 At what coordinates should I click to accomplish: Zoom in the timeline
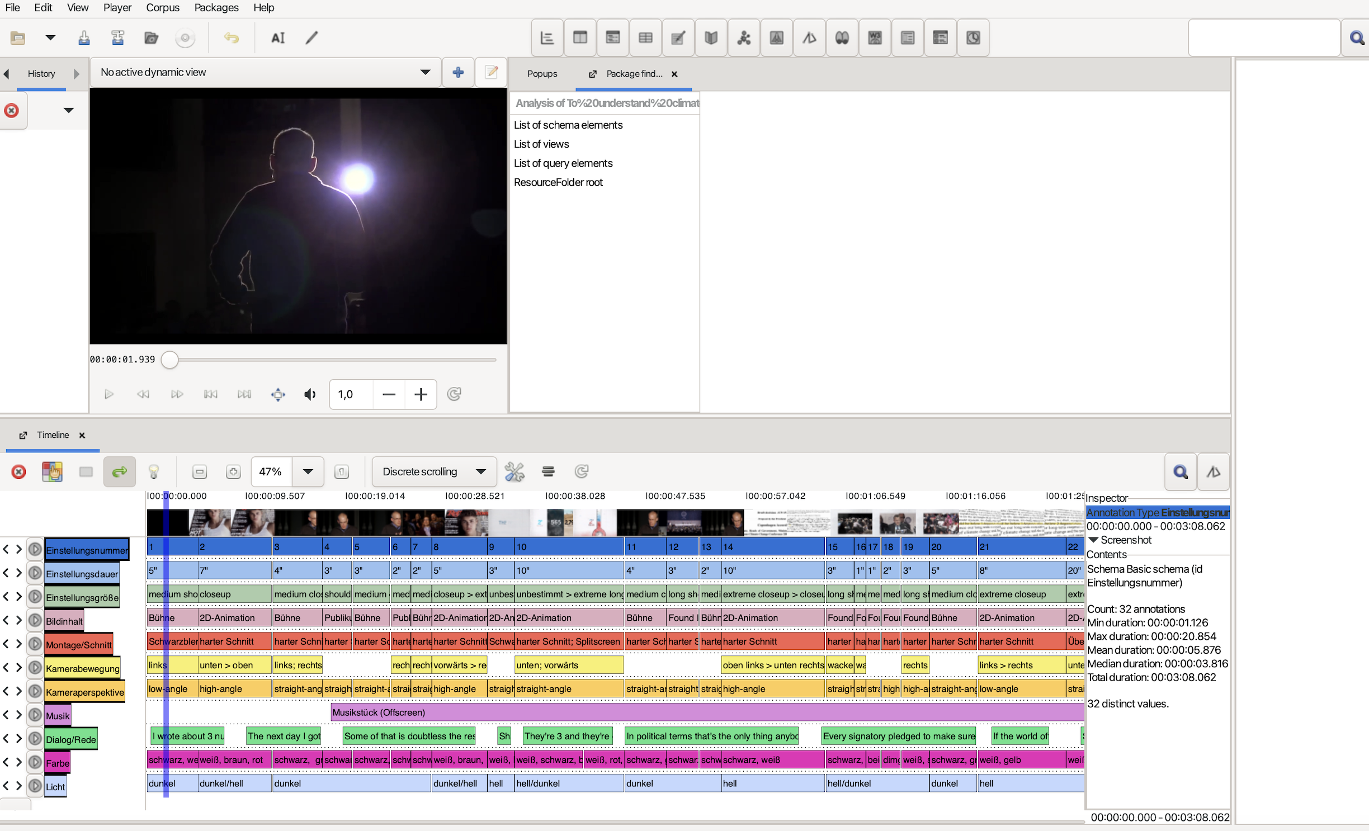[233, 471]
